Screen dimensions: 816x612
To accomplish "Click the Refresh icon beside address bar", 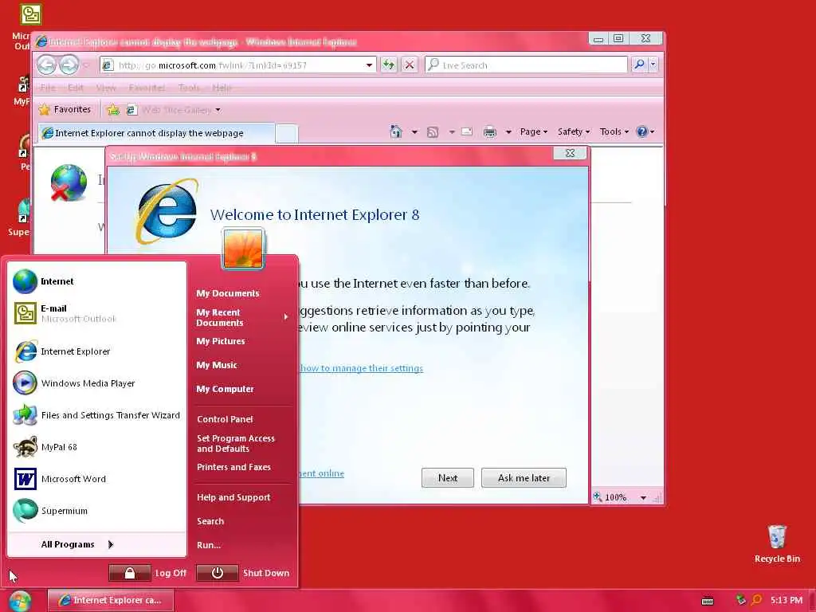I will tap(388, 65).
